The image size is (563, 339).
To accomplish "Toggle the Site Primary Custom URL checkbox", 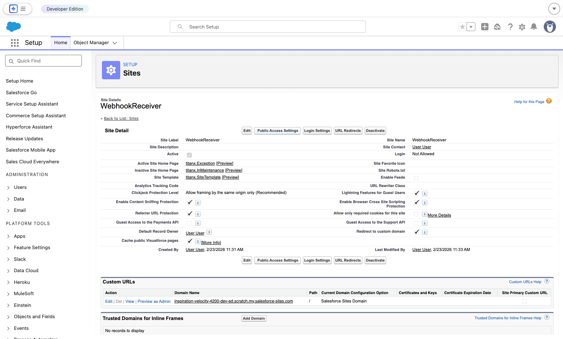I will pyautogui.click(x=525, y=301).
